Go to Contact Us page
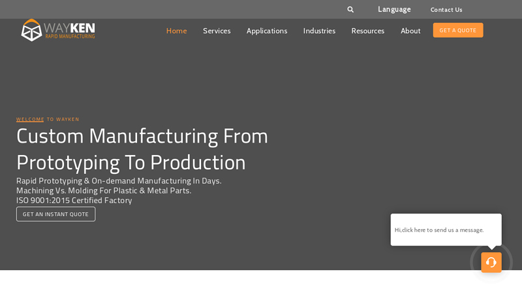Viewport: 522px width, 293px height. (x=446, y=10)
